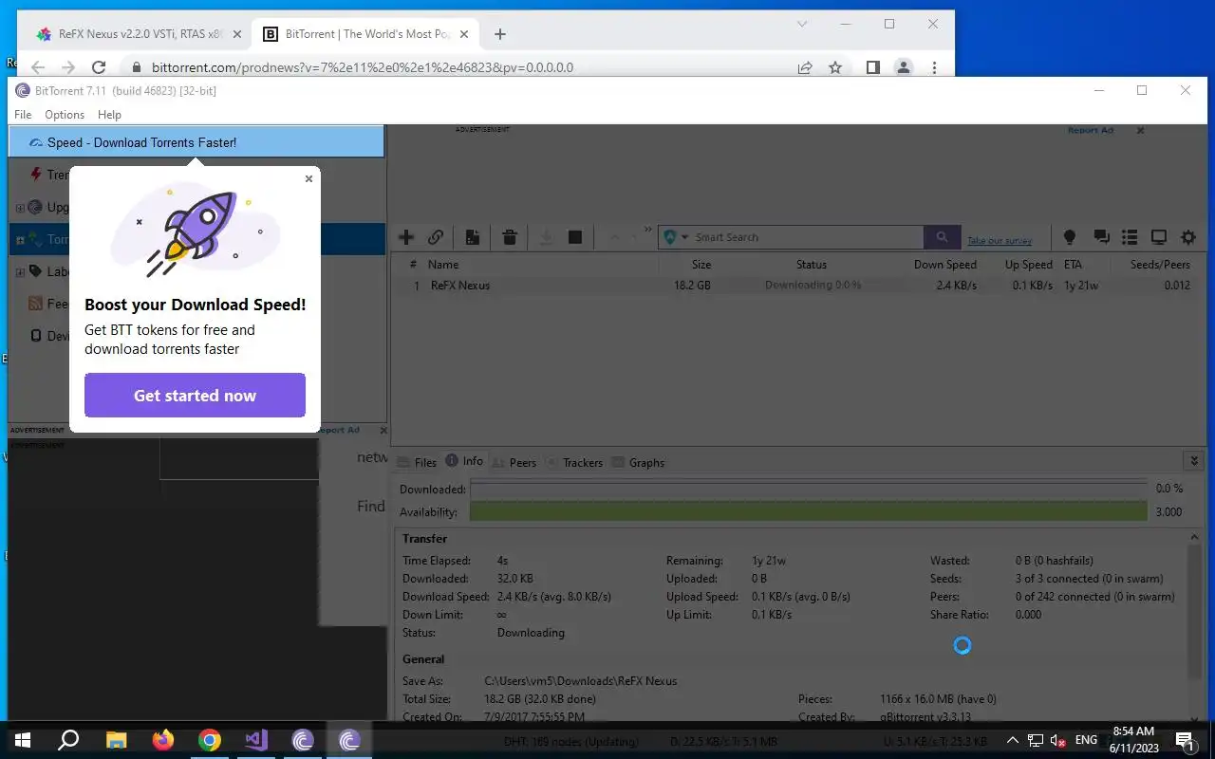Collapse the detail pane with chevron button
Screen dimensions: 1215x759
click(1194, 461)
